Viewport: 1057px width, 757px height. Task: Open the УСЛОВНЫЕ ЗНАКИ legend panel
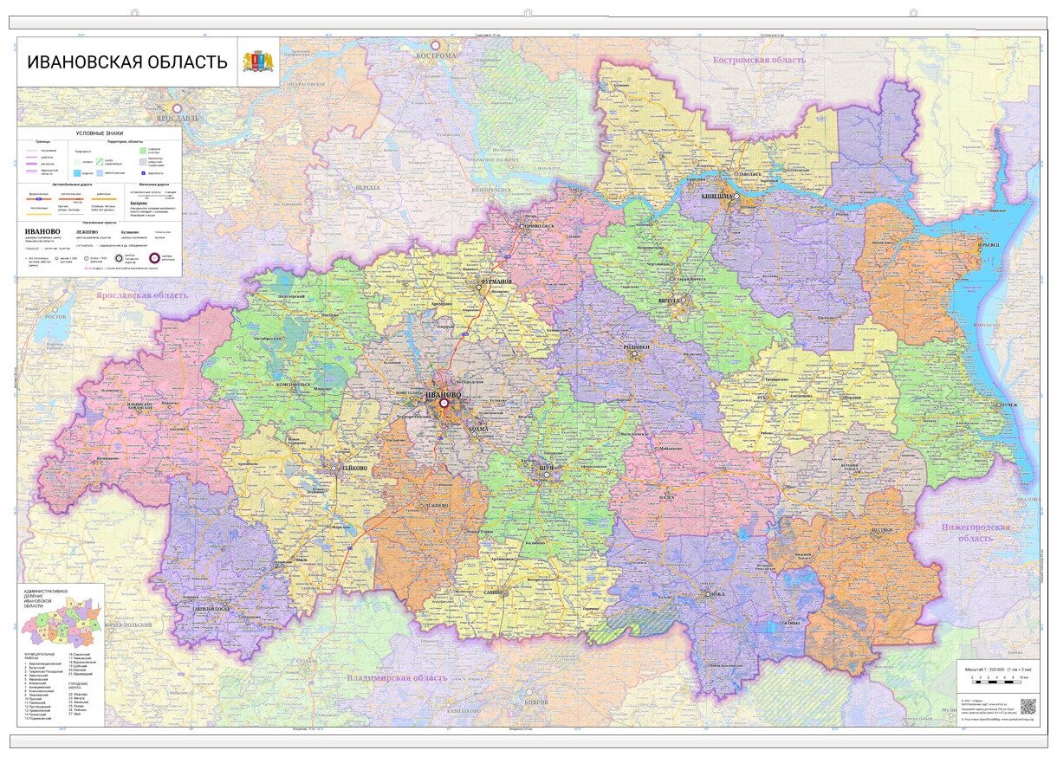(x=100, y=133)
